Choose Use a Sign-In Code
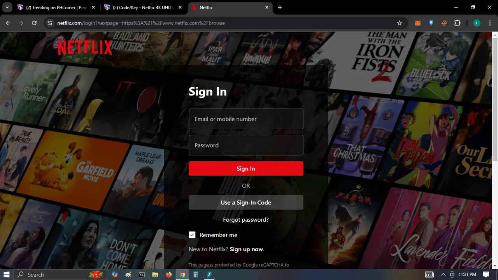Screen dimensions: 498x280 pos(246,202)
